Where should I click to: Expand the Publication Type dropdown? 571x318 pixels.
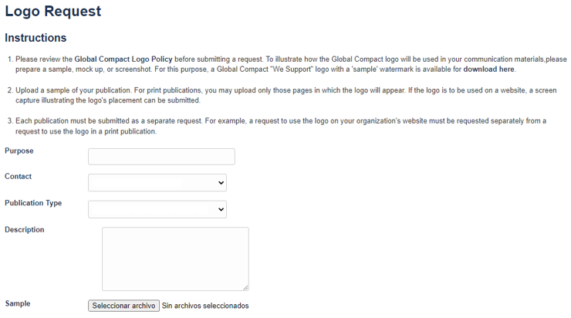pos(157,209)
